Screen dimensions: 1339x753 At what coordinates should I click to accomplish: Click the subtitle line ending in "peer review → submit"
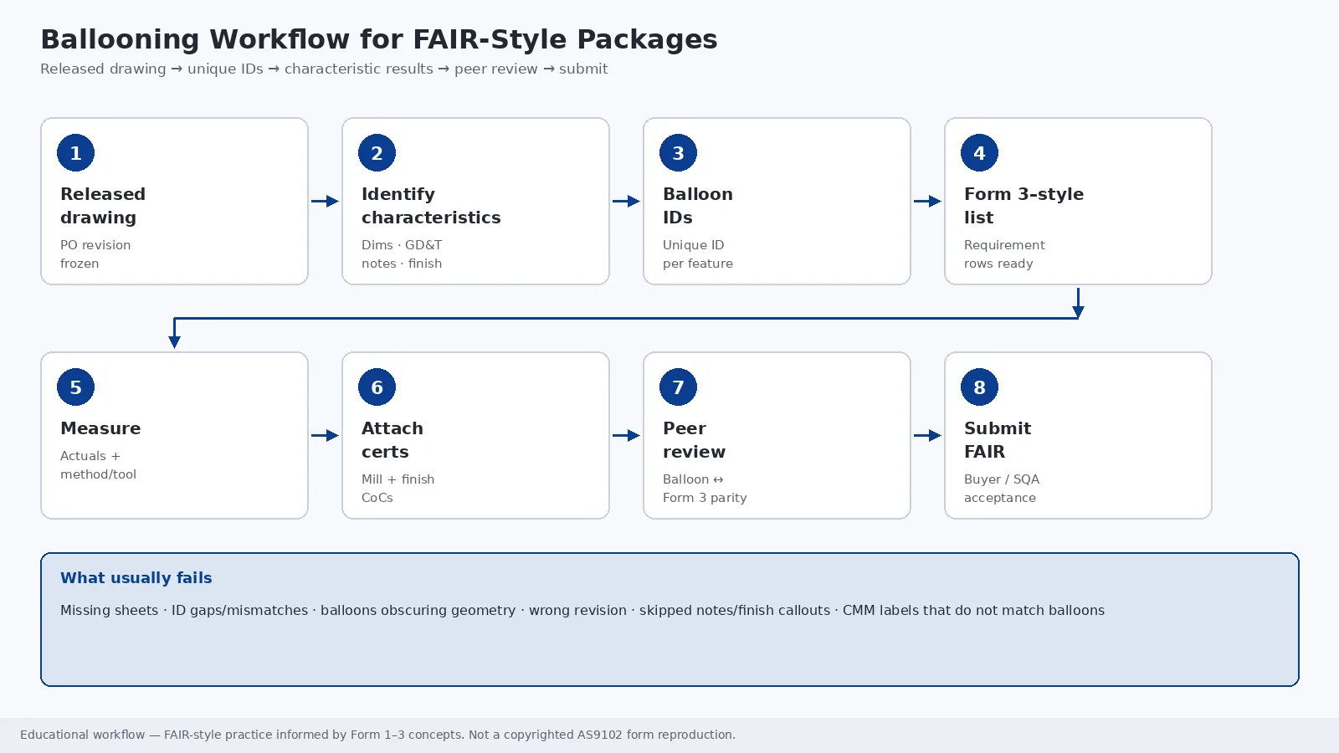tap(324, 69)
